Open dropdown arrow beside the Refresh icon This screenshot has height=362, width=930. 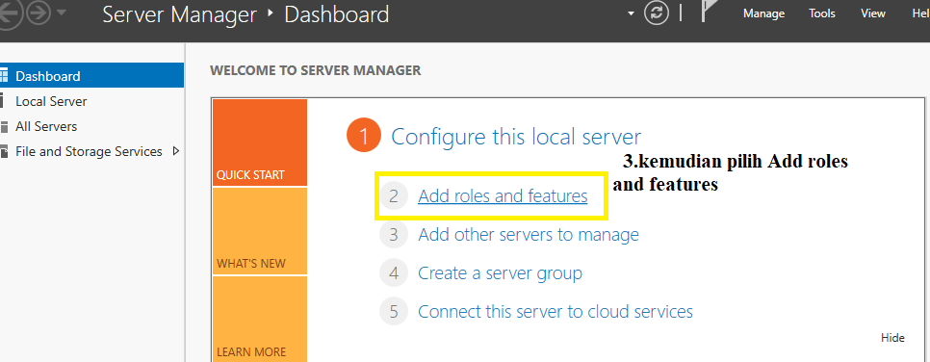pos(631,13)
